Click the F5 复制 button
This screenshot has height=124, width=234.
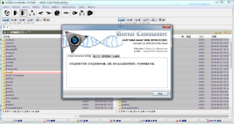pyautogui.click(x=84, y=121)
